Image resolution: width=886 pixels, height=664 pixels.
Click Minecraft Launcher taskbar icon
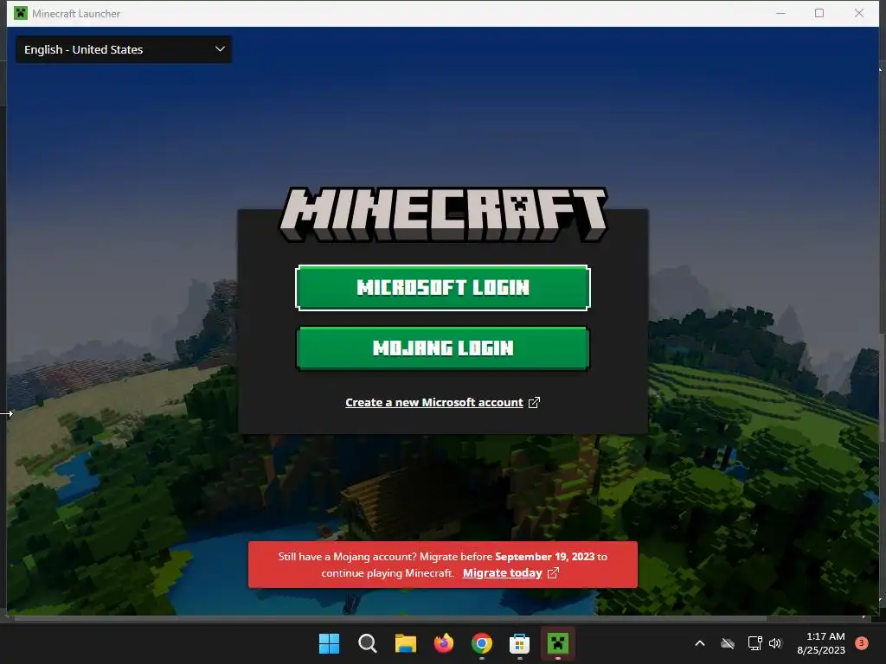pos(558,643)
